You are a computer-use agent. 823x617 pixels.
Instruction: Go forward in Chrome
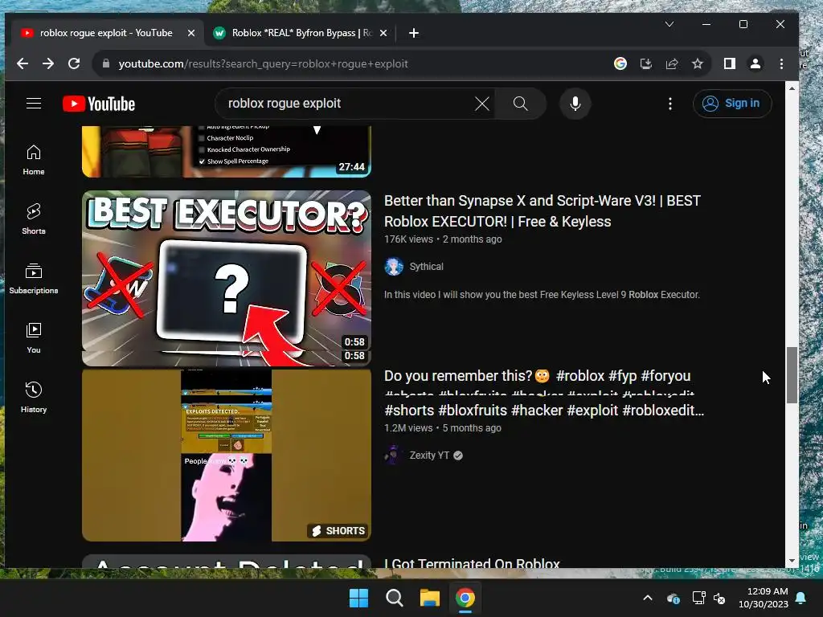tap(48, 63)
